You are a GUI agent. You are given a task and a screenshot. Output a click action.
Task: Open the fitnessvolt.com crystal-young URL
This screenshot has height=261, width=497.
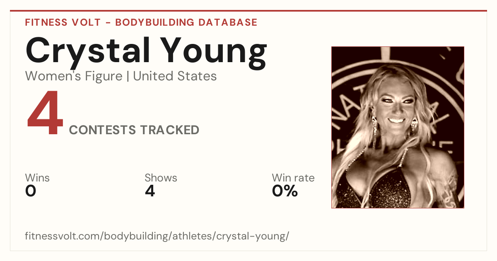(157, 237)
